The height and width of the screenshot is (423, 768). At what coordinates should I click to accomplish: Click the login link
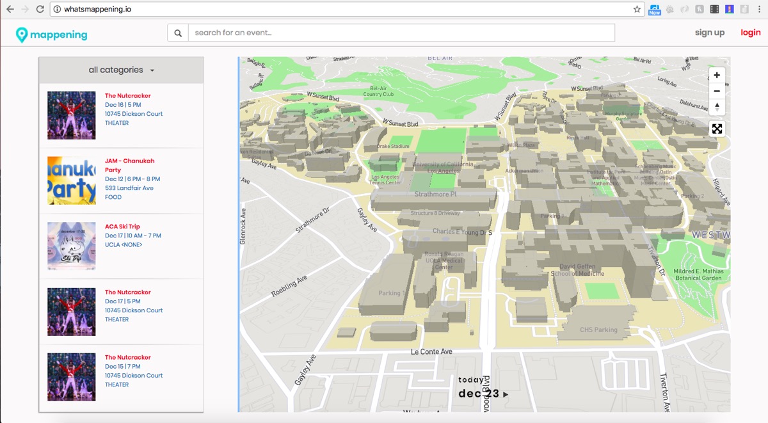(x=751, y=33)
